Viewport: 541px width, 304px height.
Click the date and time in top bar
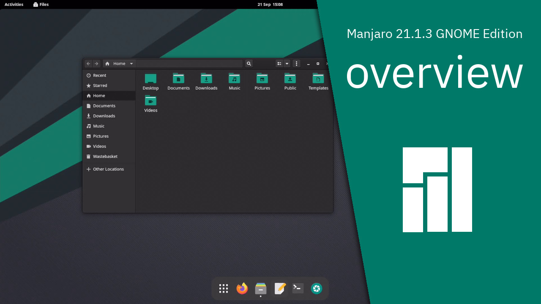click(x=270, y=4)
